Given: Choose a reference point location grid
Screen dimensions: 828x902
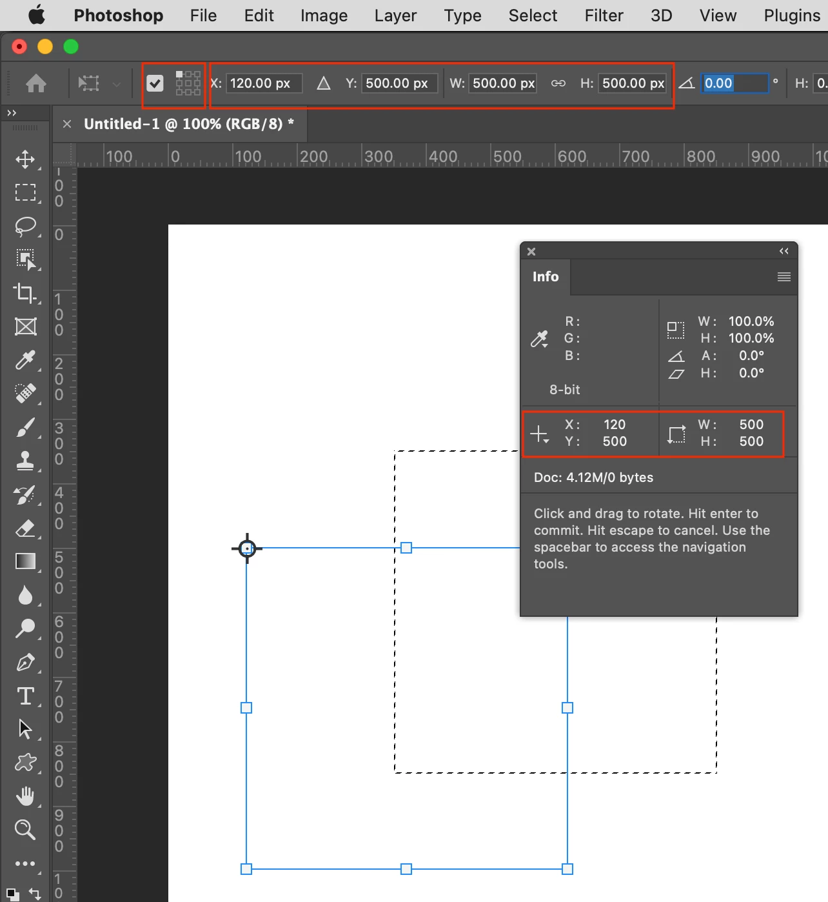Looking at the screenshot, I should click(188, 83).
